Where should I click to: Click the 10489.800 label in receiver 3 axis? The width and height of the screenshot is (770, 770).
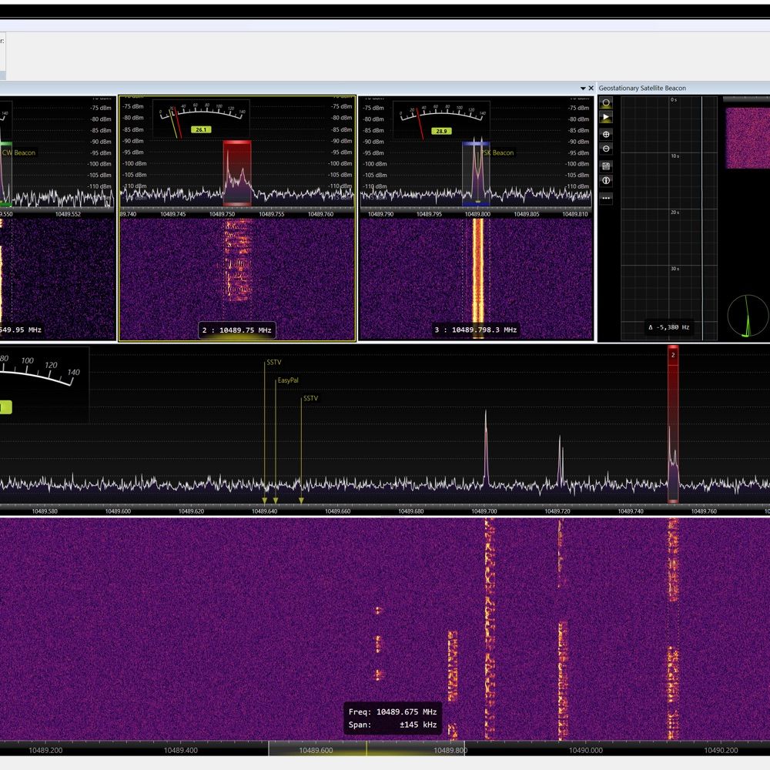(x=478, y=214)
